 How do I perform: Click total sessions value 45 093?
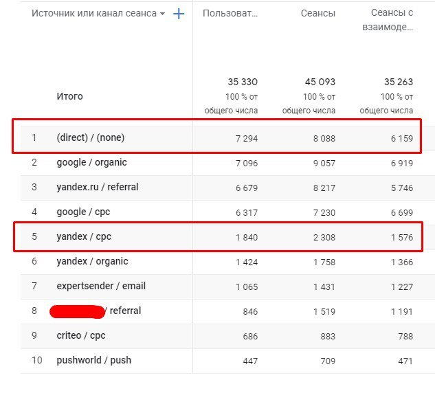(x=320, y=82)
